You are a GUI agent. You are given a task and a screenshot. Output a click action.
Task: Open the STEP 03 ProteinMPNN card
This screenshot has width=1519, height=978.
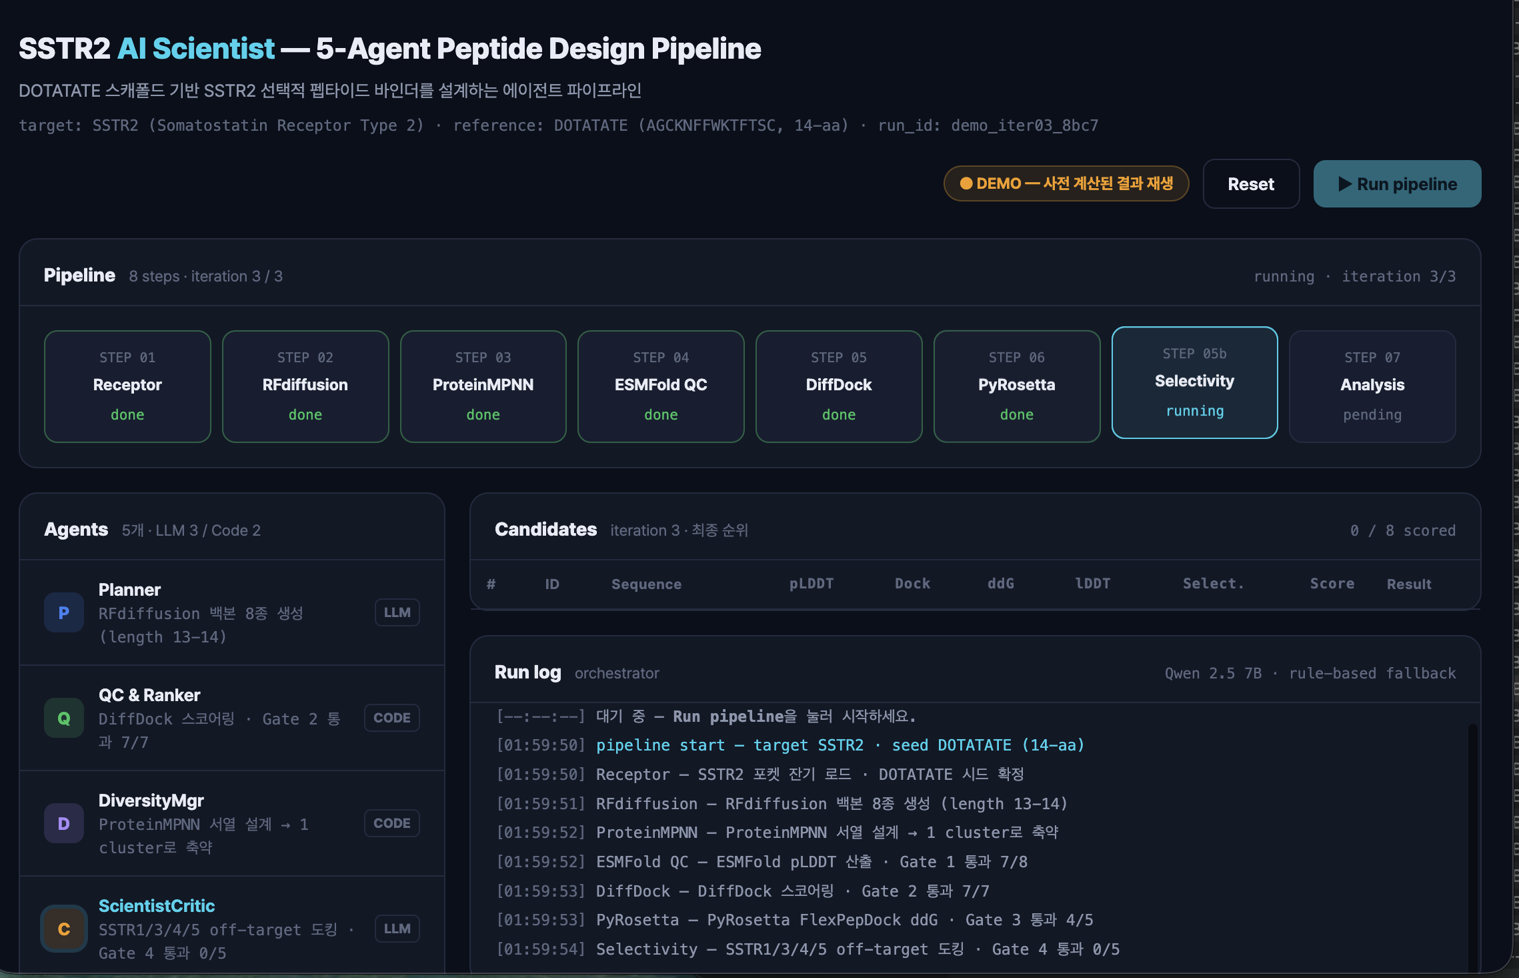pyautogui.click(x=483, y=386)
